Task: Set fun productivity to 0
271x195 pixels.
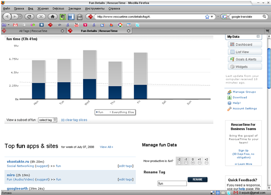Action: 193,163
